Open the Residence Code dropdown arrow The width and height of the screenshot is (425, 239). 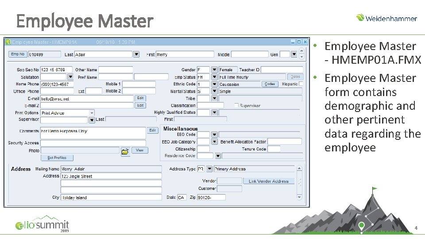(x=218, y=156)
